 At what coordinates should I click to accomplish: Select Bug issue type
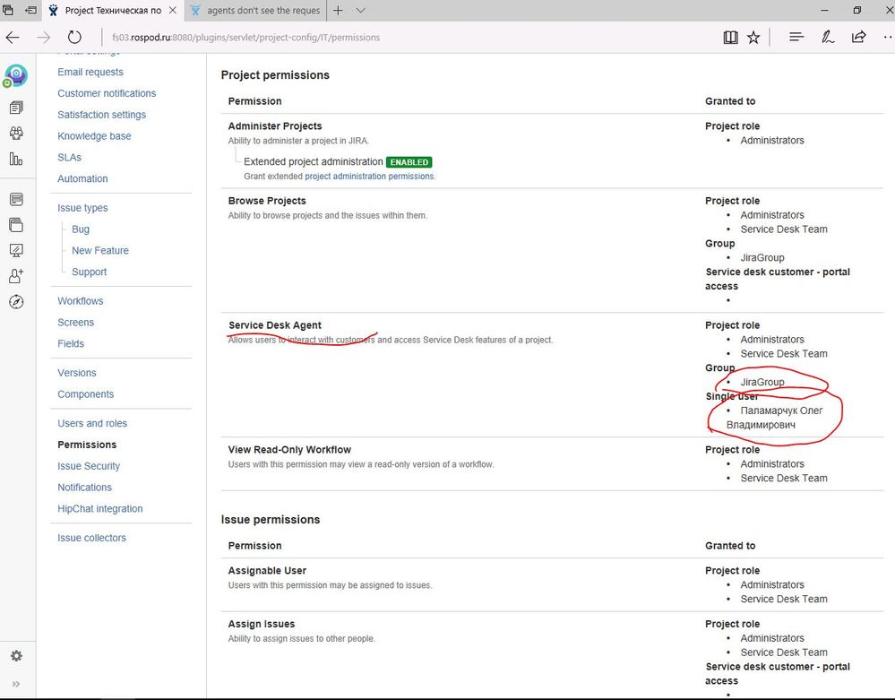(81, 229)
